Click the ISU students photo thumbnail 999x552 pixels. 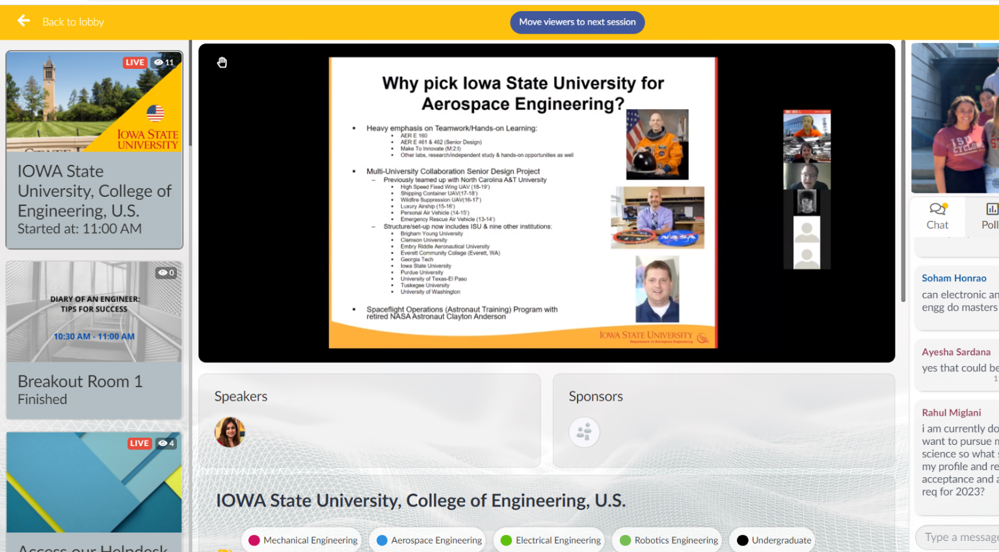(955, 118)
